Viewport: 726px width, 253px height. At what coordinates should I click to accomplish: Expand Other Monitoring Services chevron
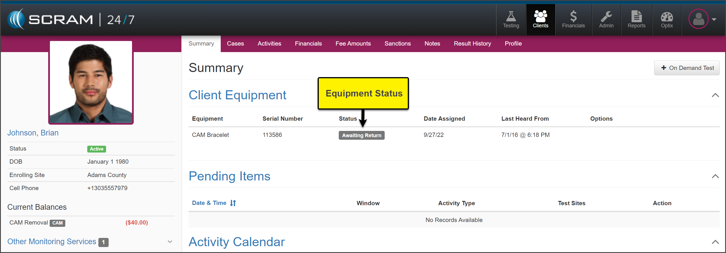tap(170, 242)
